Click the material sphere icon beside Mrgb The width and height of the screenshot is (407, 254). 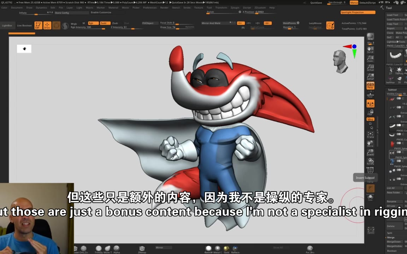pyautogui.click(x=65, y=26)
